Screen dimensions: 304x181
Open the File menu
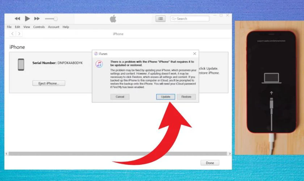[9, 27]
